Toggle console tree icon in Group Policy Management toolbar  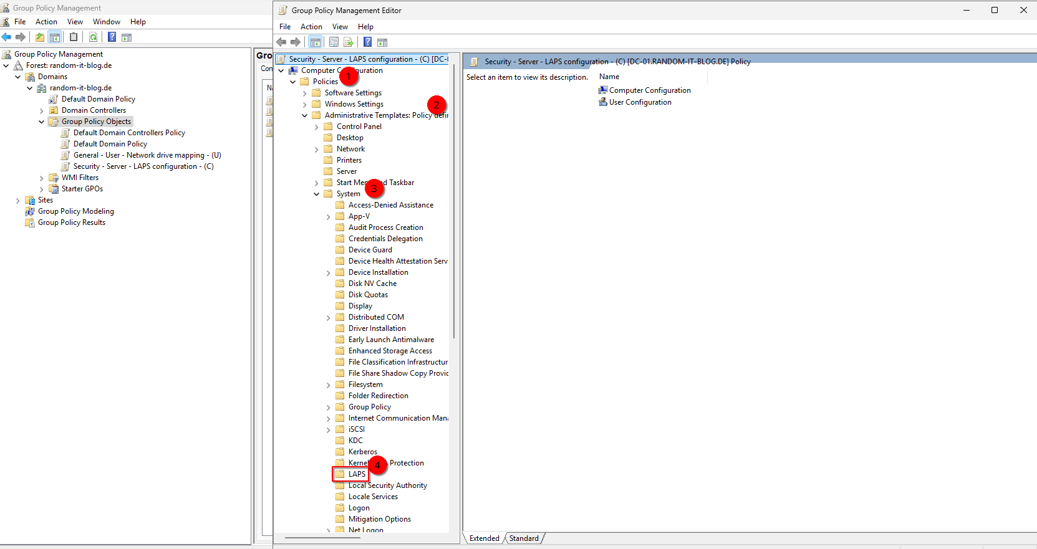pyautogui.click(x=55, y=37)
